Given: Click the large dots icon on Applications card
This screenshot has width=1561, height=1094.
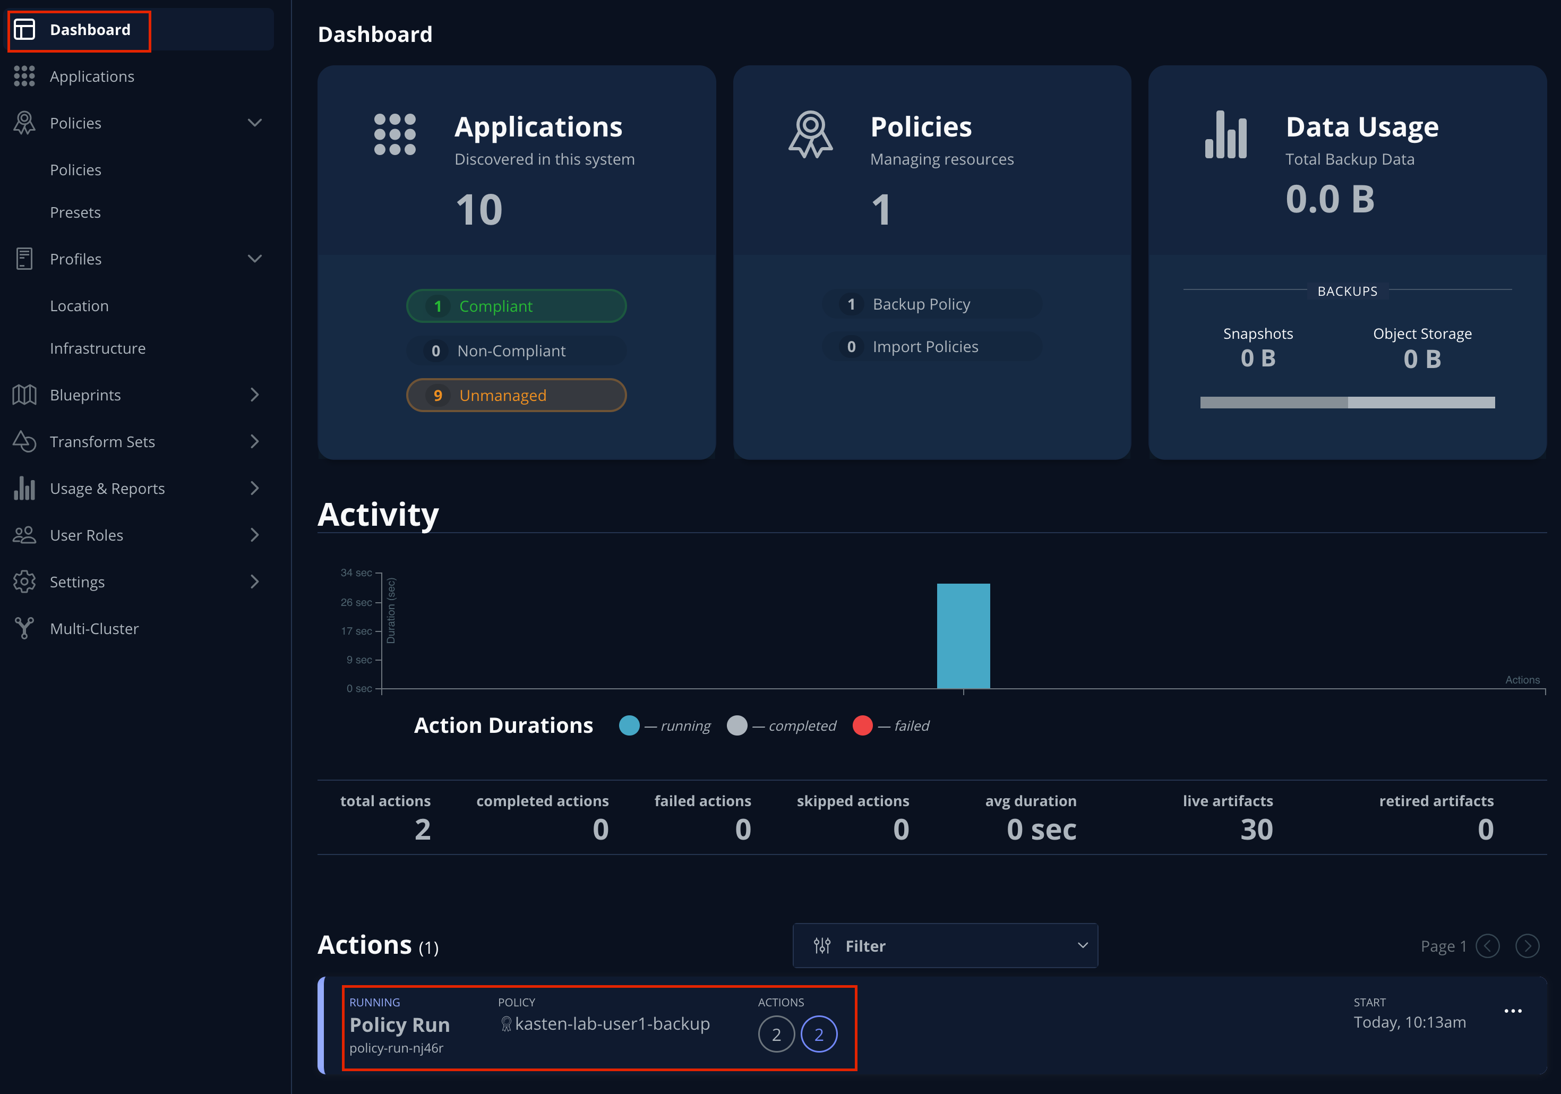Looking at the screenshot, I should 395,134.
